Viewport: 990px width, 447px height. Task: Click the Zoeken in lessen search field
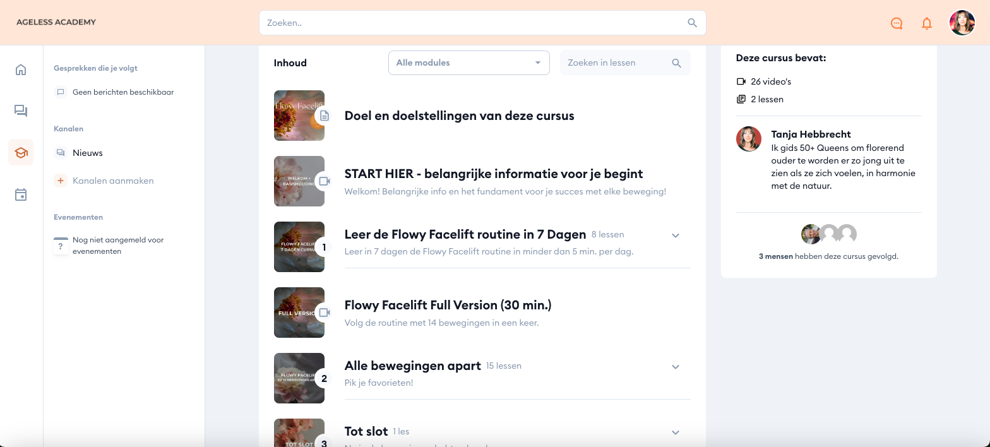(x=616, y=63)
